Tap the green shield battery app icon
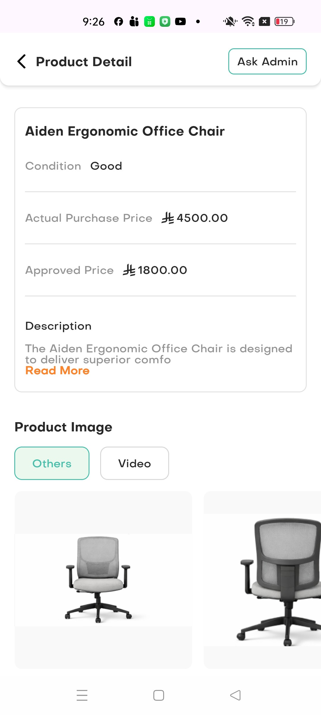This screenshot has height=715, width=321. [165, 22]
